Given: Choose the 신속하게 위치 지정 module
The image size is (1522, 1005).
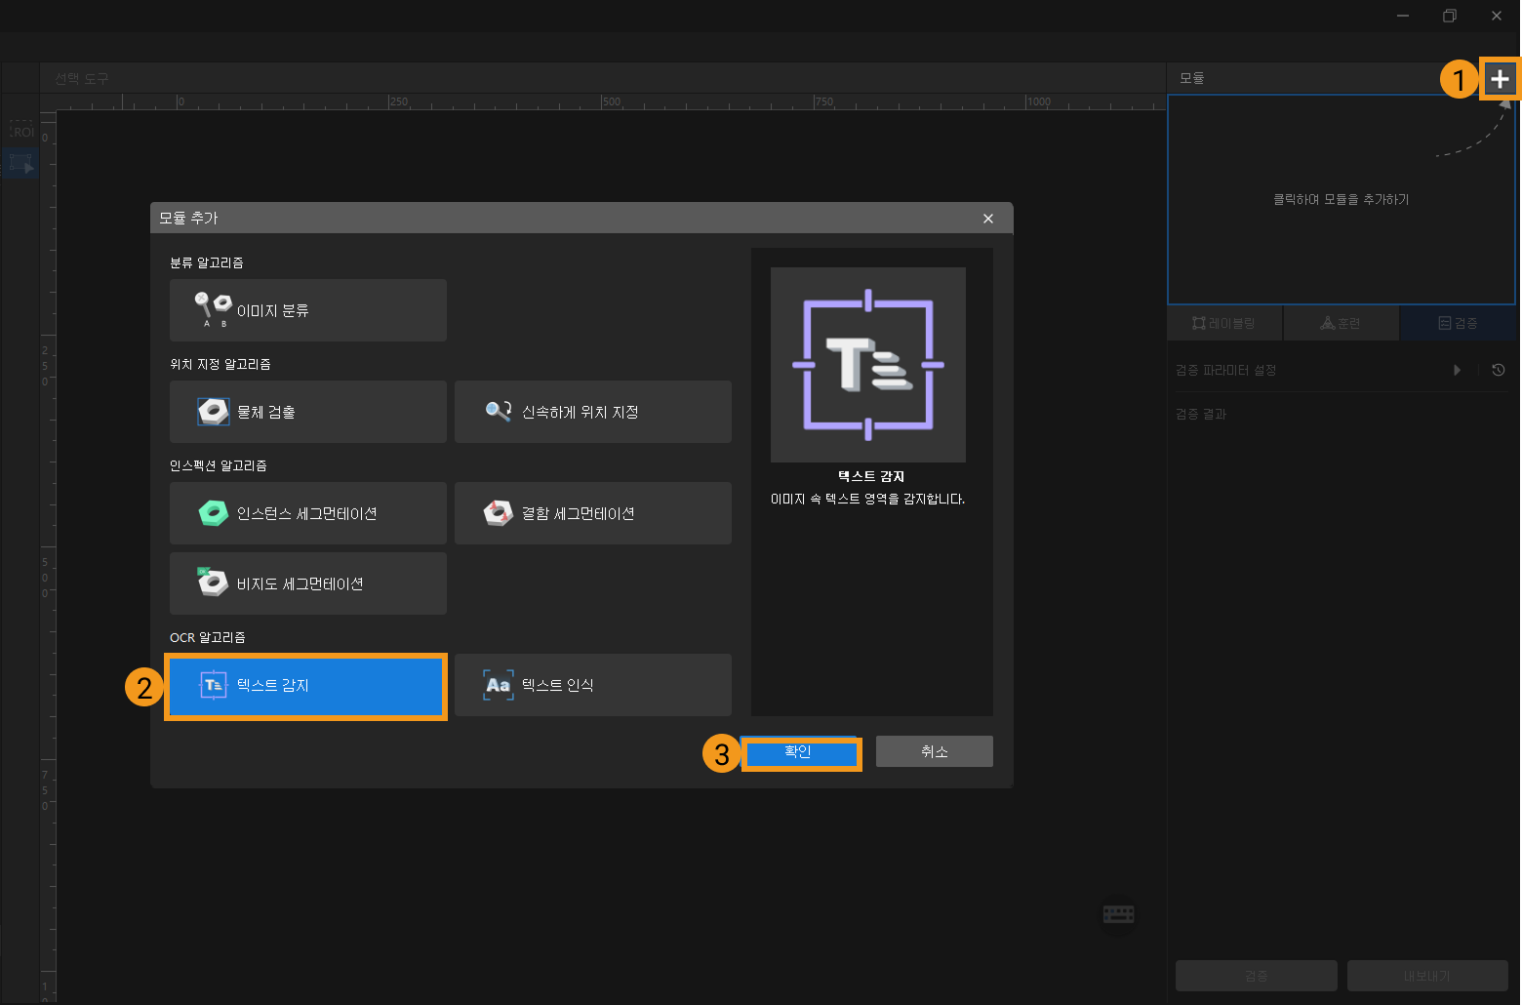Looking at the screenshot, I should tap(592, 412).
